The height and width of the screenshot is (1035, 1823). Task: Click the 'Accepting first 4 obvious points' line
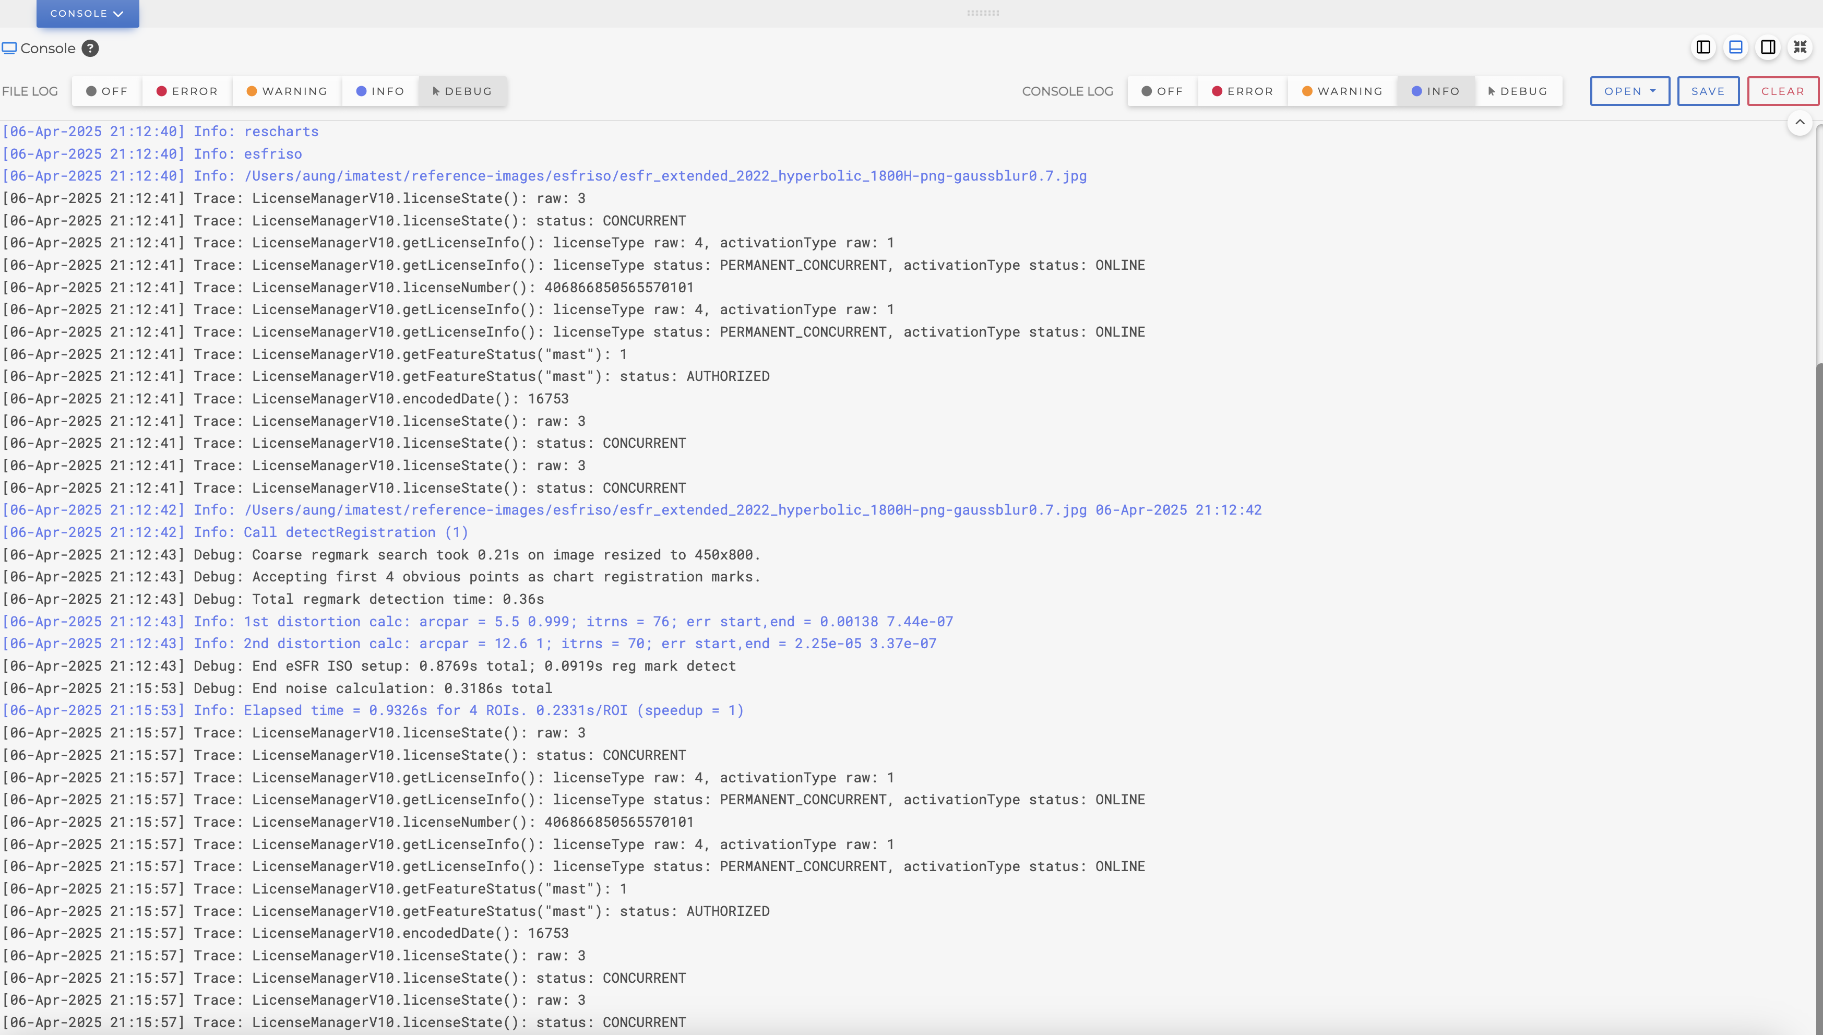(x=382, y=577)
